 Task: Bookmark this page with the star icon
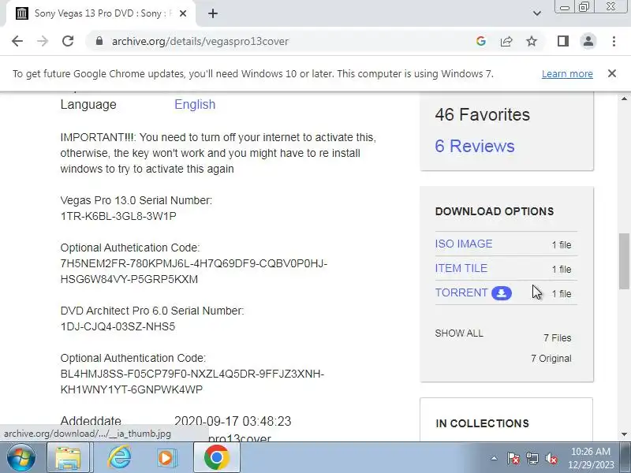point(532,41)
